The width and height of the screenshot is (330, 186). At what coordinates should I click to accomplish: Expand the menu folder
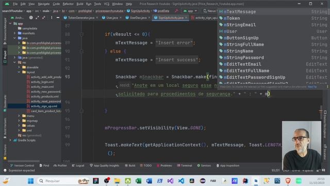19,116
